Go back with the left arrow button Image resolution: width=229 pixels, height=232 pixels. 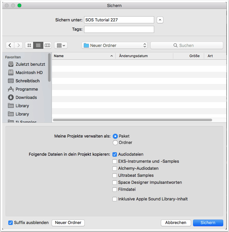10,45
